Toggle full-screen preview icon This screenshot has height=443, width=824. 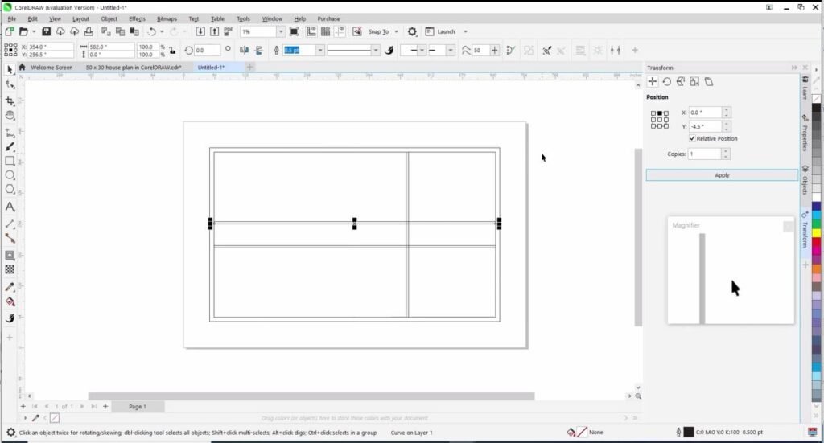[295, 31]
